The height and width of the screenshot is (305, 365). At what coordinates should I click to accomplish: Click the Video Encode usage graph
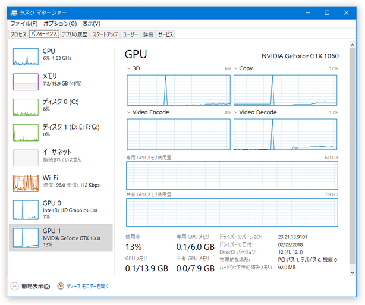(178, 134)
